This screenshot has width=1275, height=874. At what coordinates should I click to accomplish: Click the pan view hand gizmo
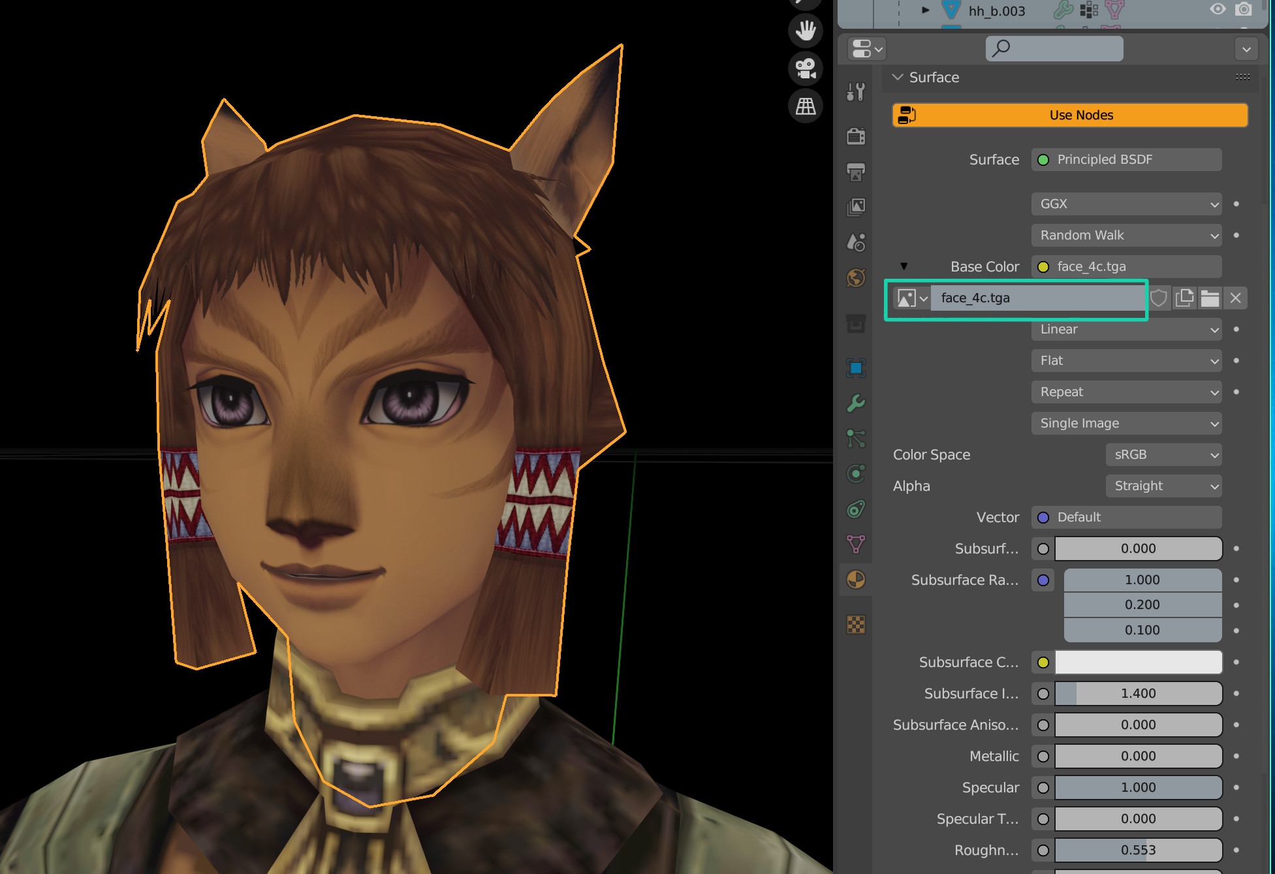tap(806, 30)
